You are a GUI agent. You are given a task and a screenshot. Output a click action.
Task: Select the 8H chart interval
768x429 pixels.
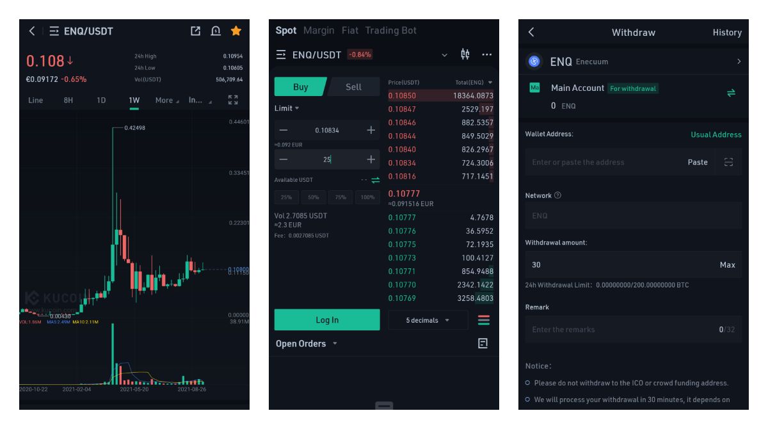68,101
